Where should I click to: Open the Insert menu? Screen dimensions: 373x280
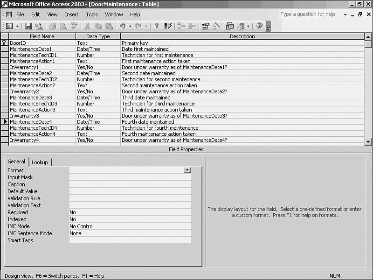click(x=72, y=14)
